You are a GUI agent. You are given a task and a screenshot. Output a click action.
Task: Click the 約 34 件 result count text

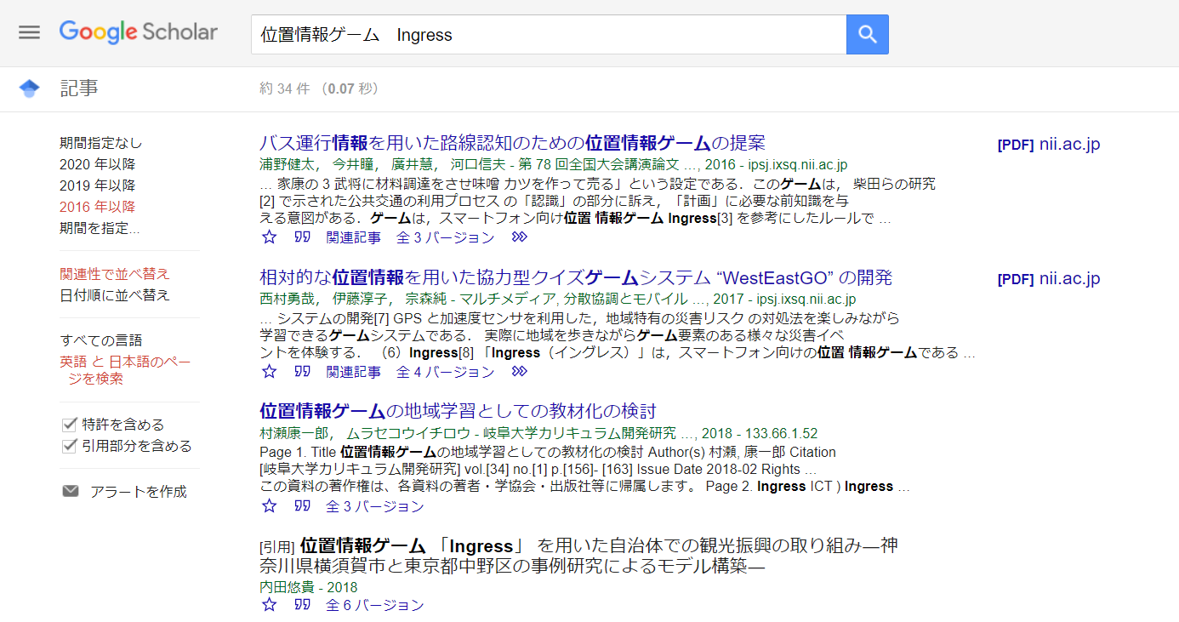(285, 88)
